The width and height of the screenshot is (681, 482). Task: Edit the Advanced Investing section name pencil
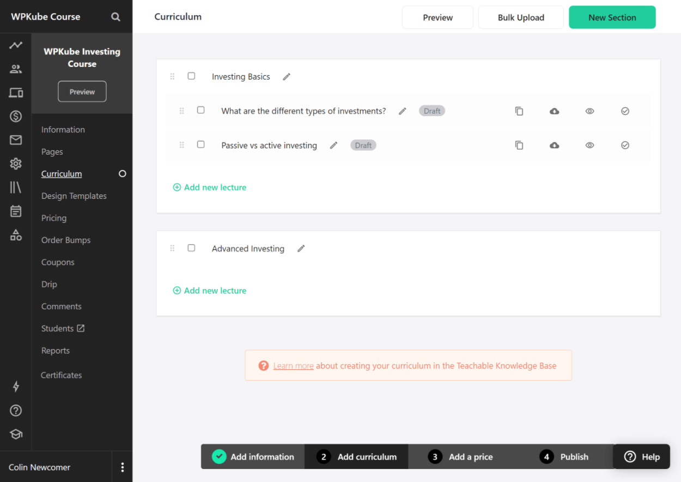coord(301,248)
